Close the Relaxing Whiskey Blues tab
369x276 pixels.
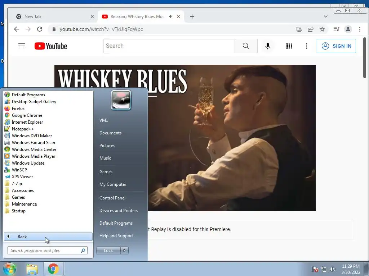[178, 17]
